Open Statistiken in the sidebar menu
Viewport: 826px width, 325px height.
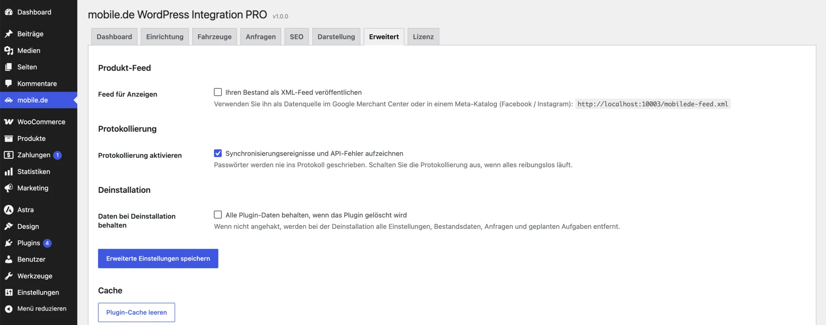pos(38,171)
